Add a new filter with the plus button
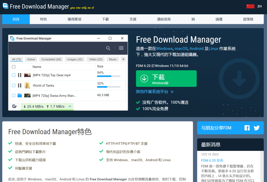The image size is (267, 182). point(123,59)
